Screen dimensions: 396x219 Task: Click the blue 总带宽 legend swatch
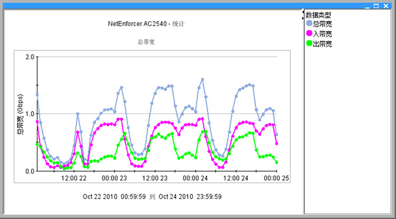[x=309, y=23]
